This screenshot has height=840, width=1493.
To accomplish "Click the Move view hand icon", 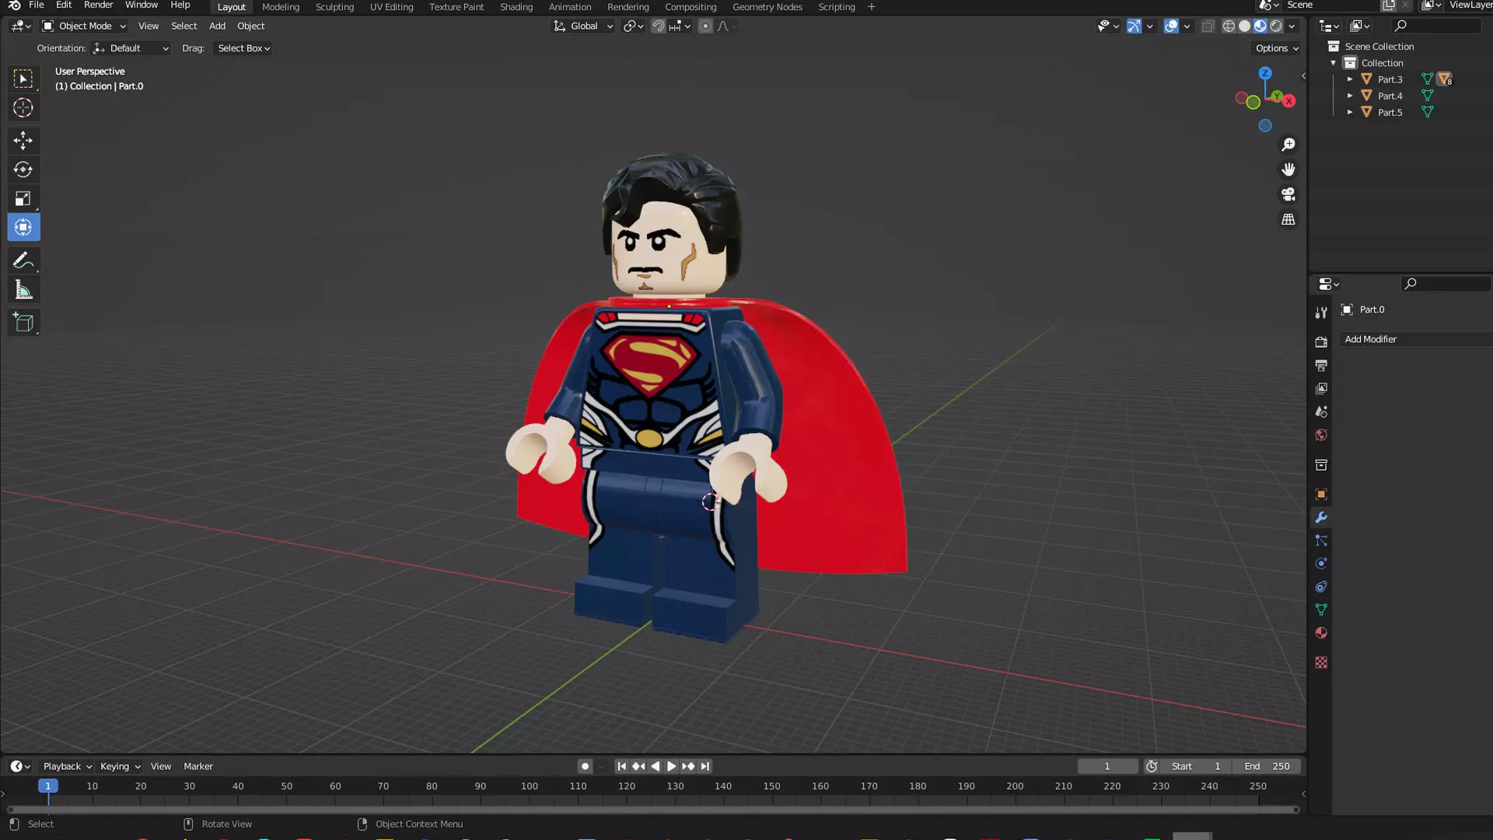I will tap(1288, 170).
